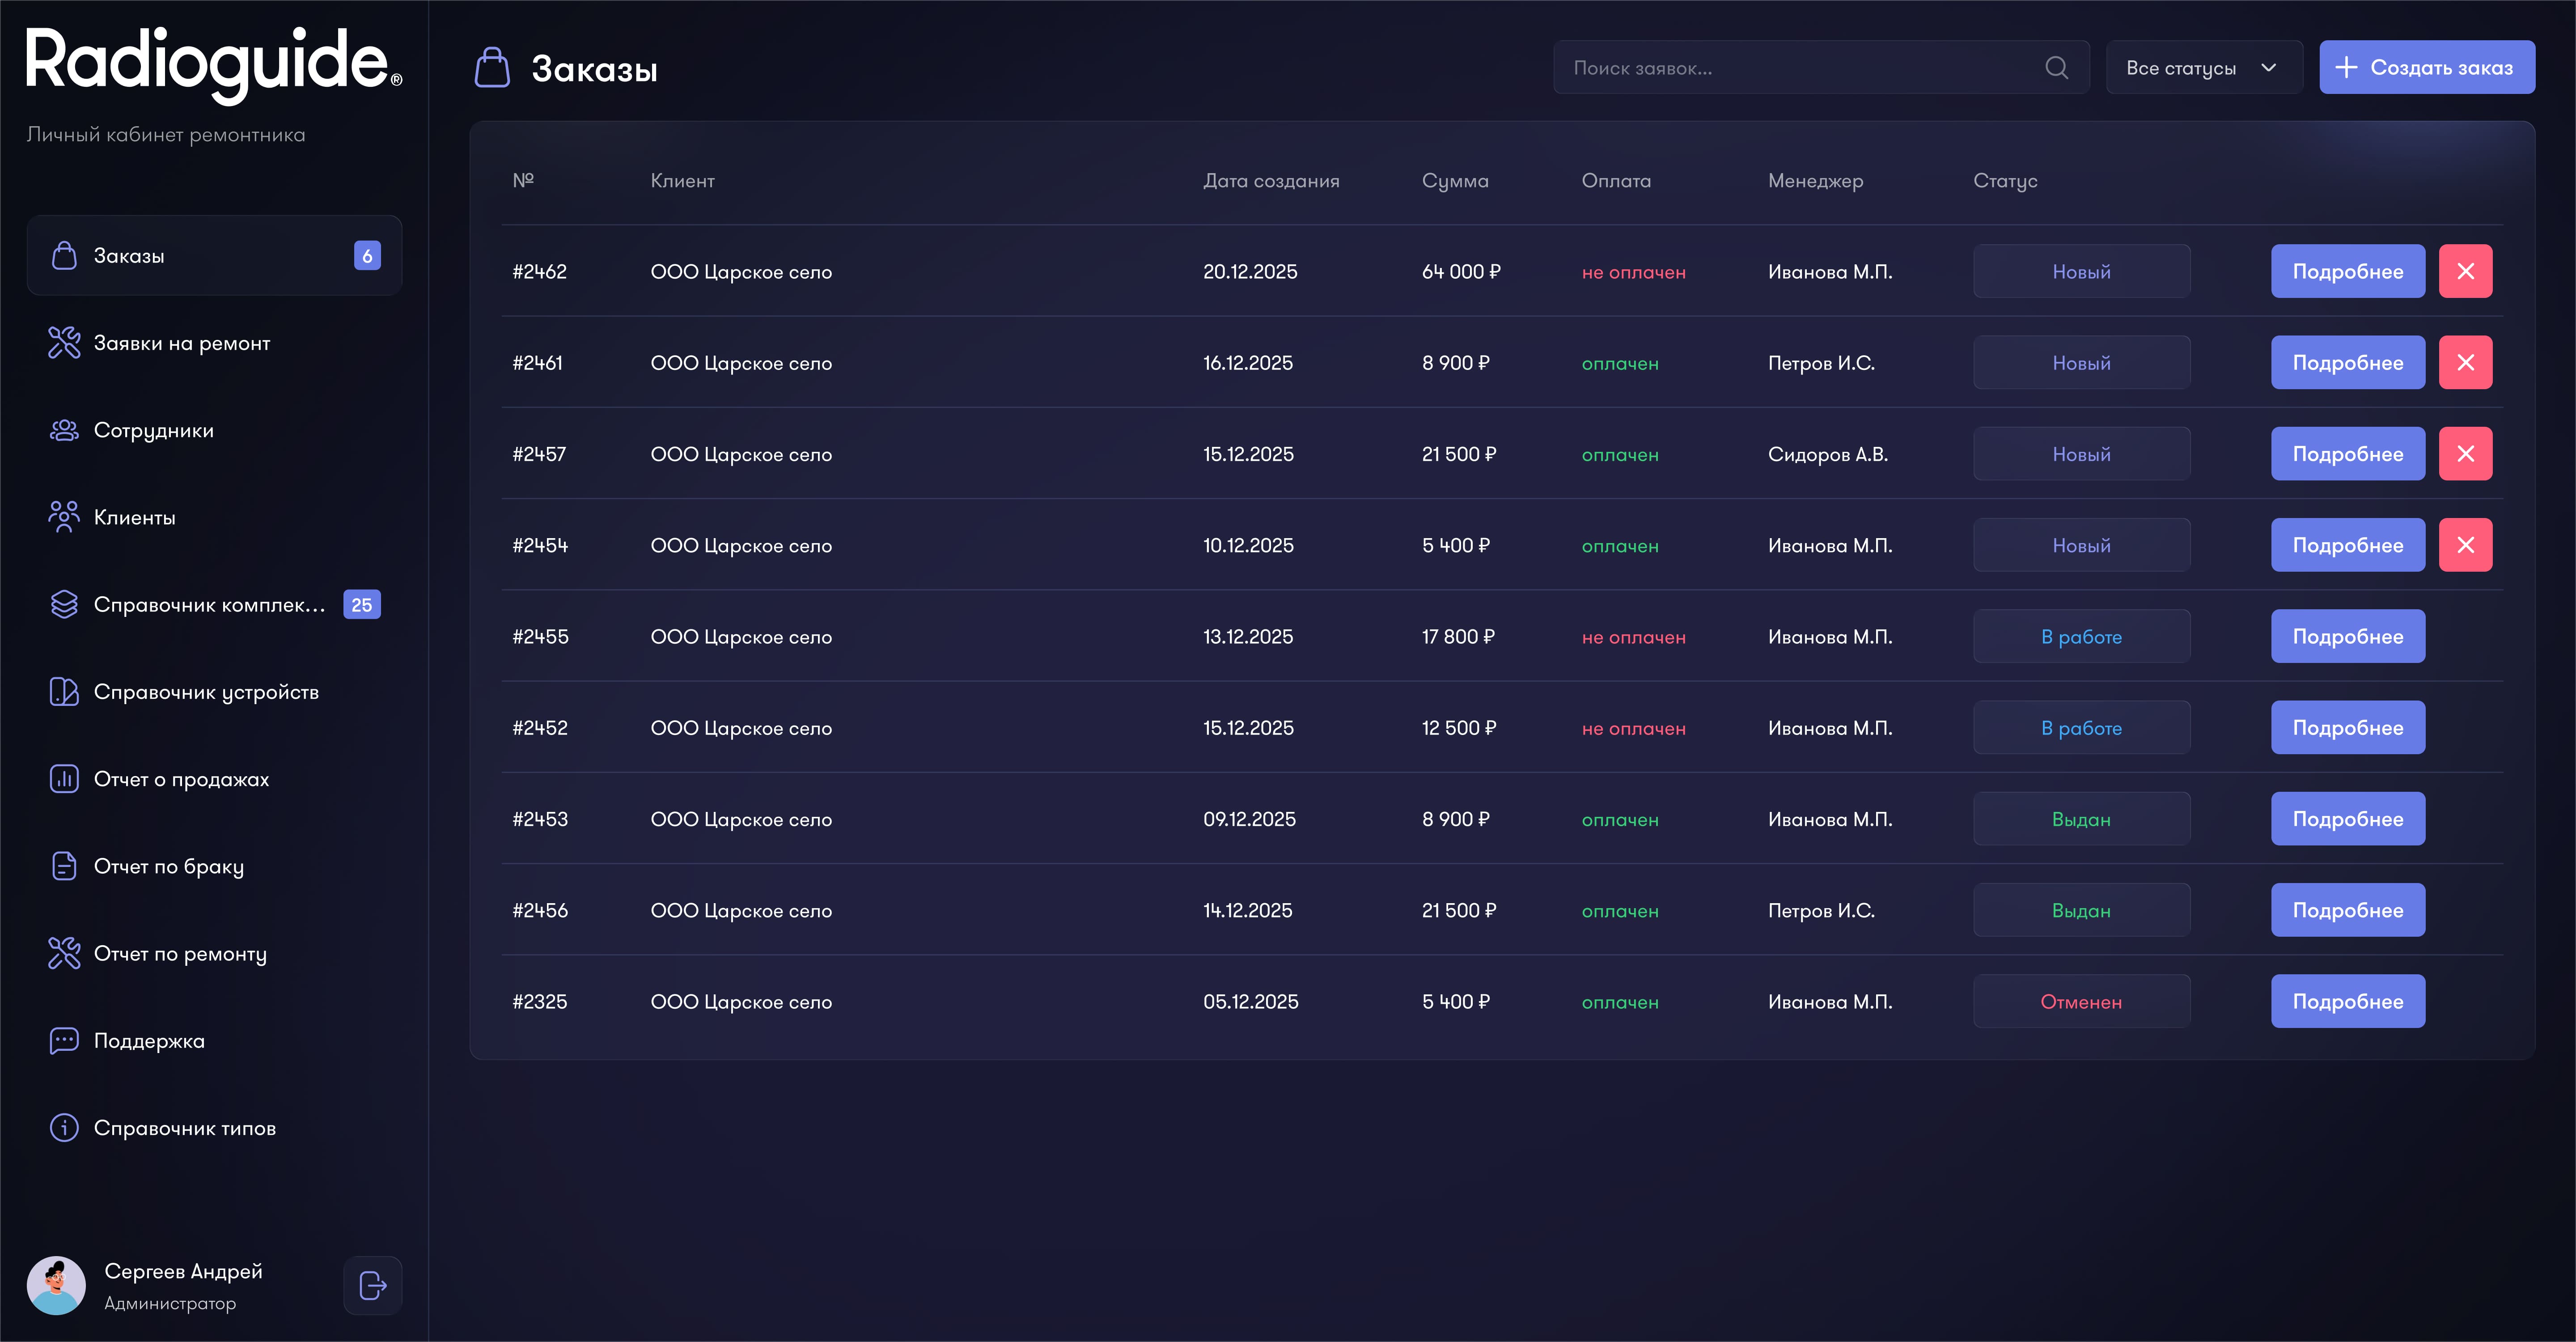
Task: Click the plus icon in Создать заказ
Action: tap(2346, 67)
